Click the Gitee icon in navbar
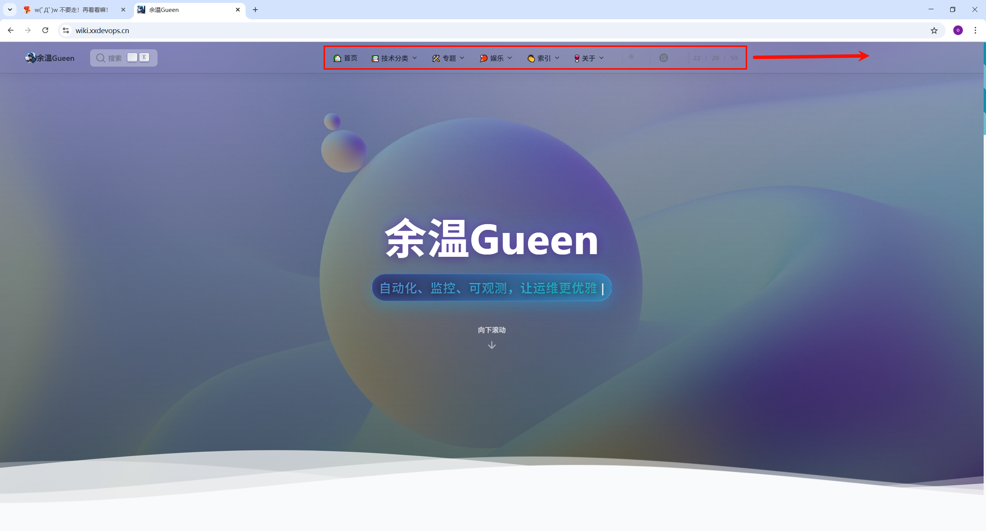Screen dimensions: 986x531 pos(663,58)
